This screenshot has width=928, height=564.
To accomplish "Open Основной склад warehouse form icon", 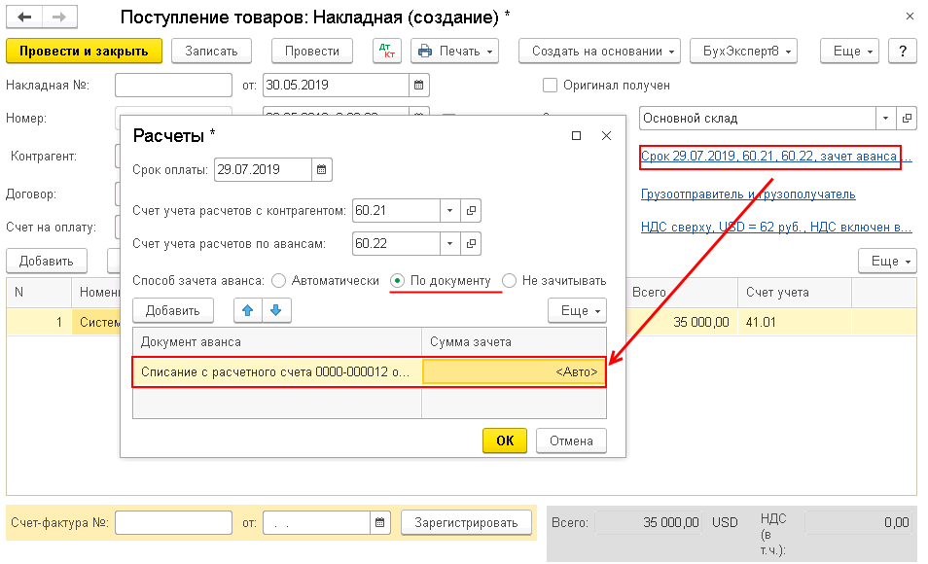I will 907,119.
